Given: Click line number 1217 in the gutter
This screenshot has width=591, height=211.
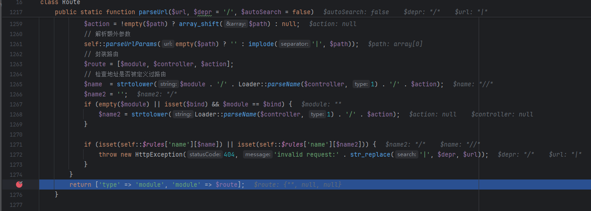Looking at the screenshot, I should tap(16, 12).
